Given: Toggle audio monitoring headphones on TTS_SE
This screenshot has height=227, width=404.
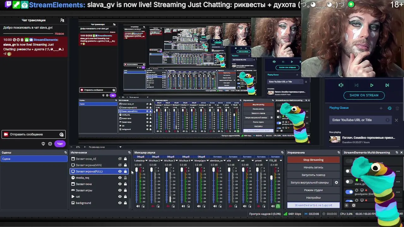Looking at the screenshot, I should [x=278, y=206].
